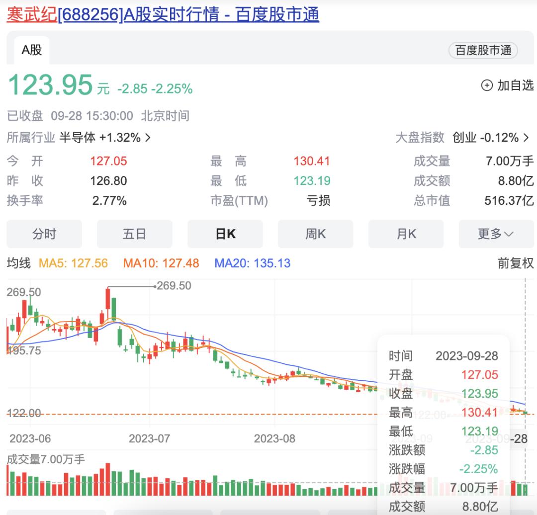Open the 寒武纪[688256]A股实时行情 title link
The image size is (537, 515).
pos(163,14)
